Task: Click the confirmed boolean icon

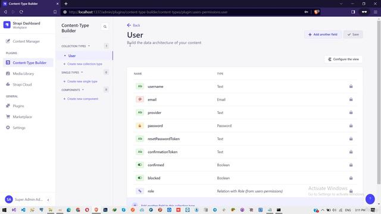Action: (x=140, y=165)
